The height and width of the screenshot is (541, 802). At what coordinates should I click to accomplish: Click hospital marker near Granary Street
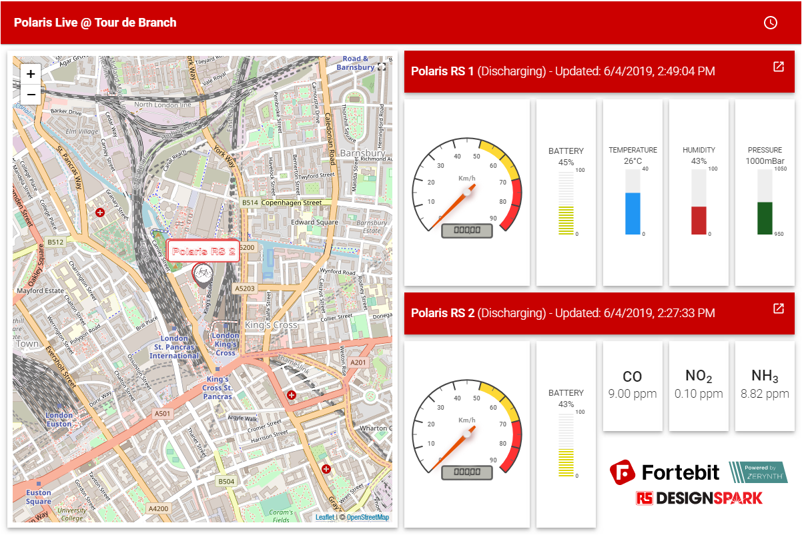(100, 213)
